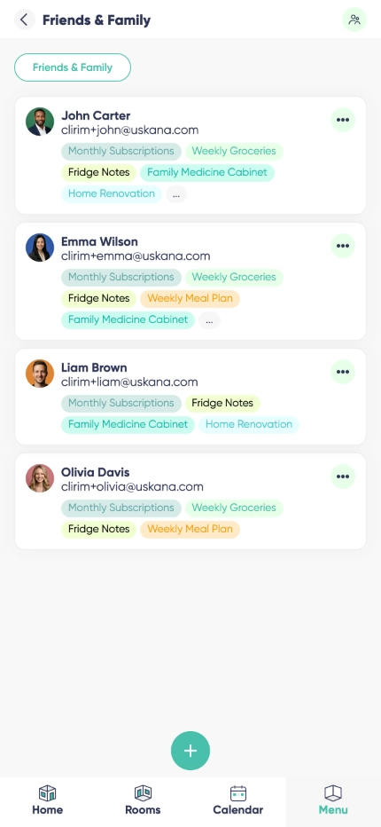The width and height of the screenshot is (381, 827).
Task: Go back using the arrow icon
Action: pyautogui.click(x=24, y=20)
